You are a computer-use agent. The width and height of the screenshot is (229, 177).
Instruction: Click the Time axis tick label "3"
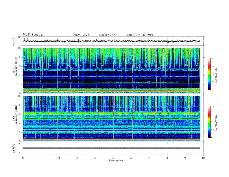coord(77,158)
